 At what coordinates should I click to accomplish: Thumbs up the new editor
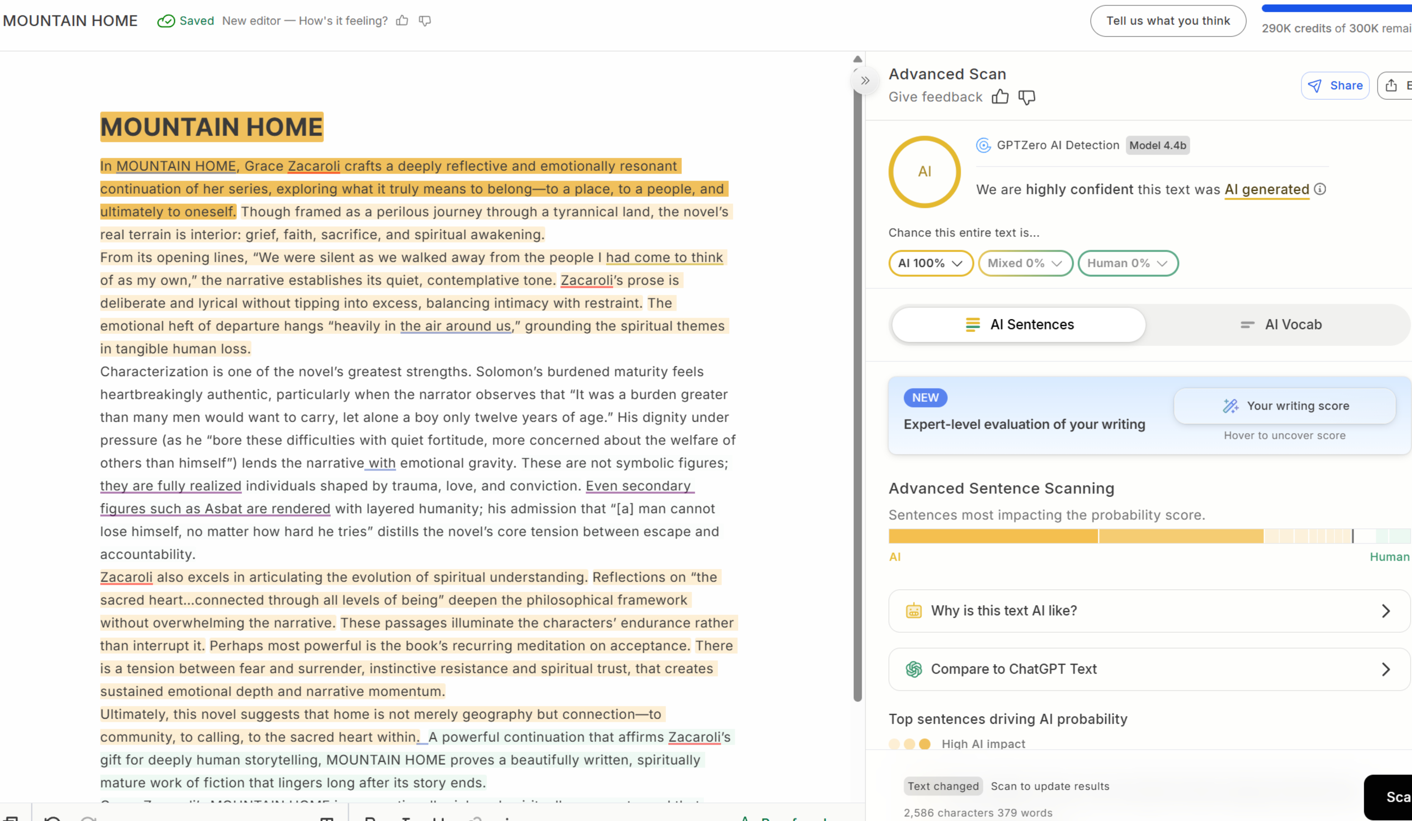402,21
